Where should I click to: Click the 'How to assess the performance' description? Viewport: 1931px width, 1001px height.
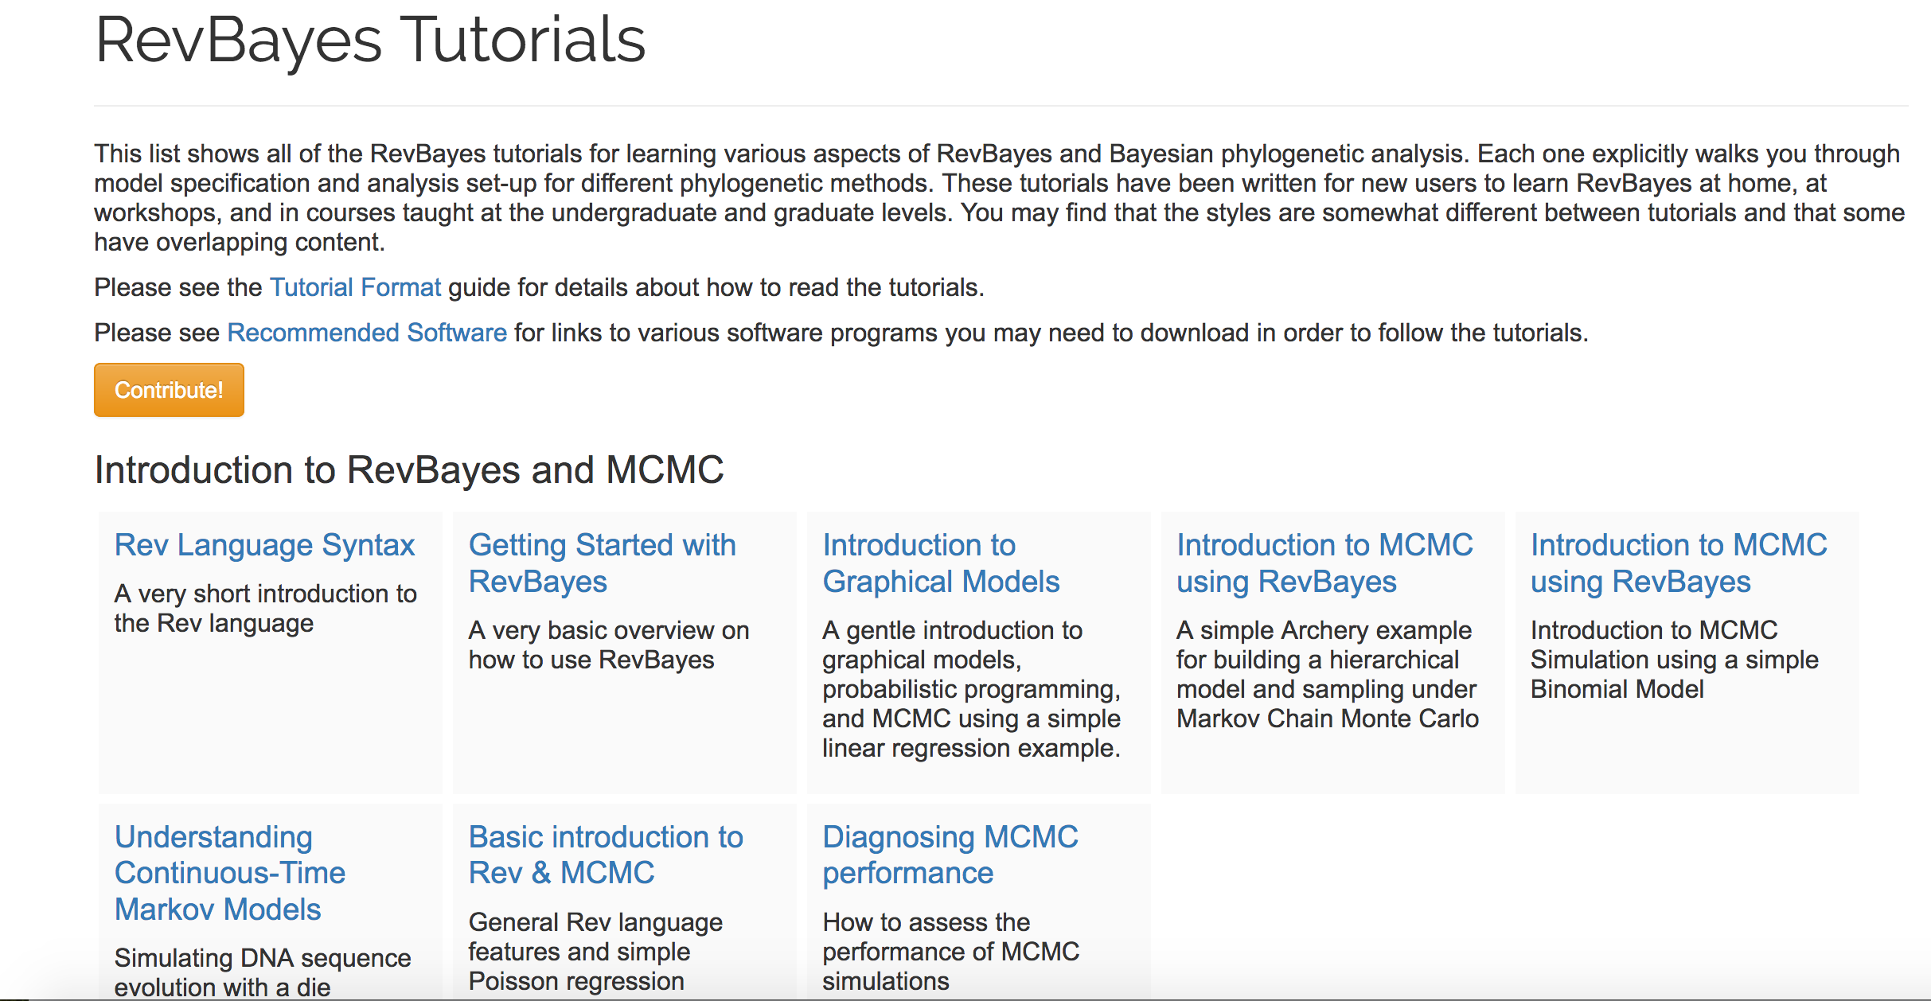point(950,952)
